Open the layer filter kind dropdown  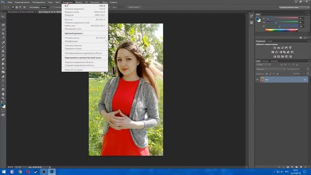pos(263,65)
